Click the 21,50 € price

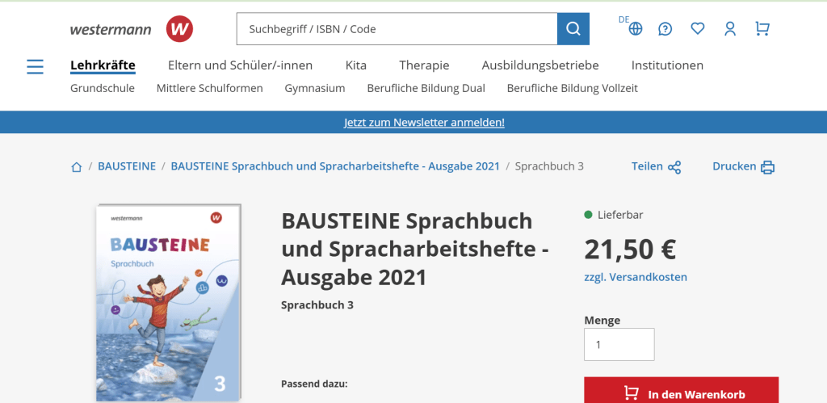[x=630, y=250]
